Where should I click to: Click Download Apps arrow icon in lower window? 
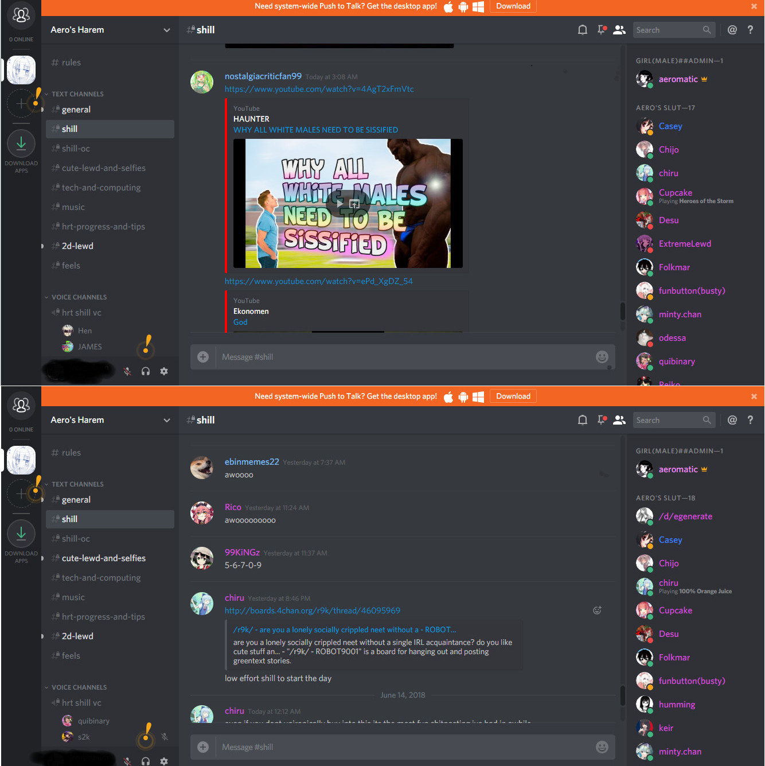[21, 533]
